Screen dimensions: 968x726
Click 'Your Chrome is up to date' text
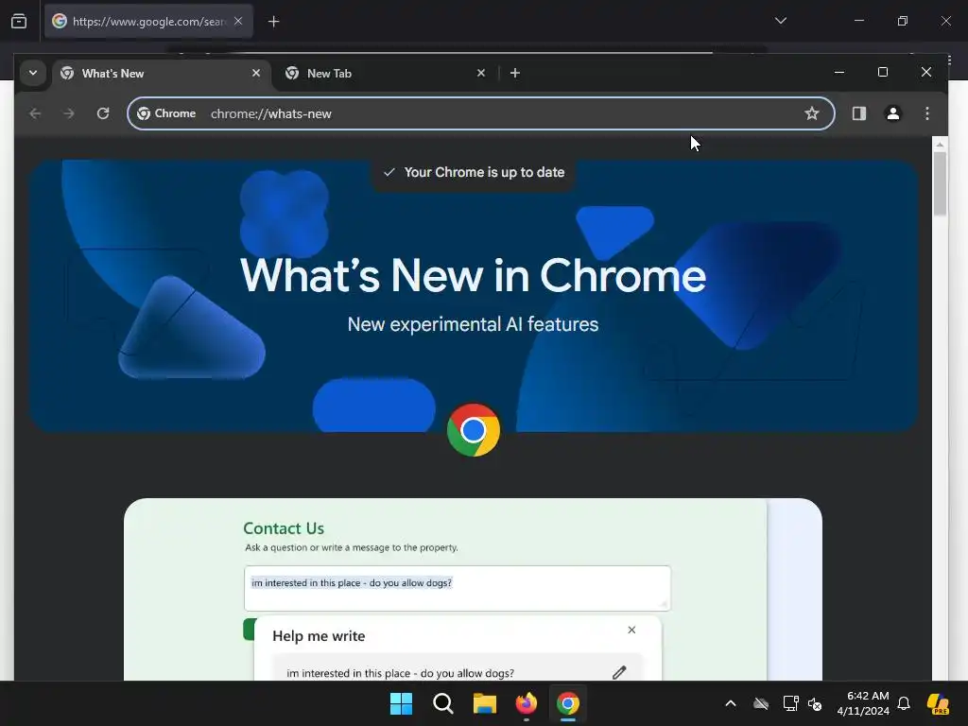[484, 172]
